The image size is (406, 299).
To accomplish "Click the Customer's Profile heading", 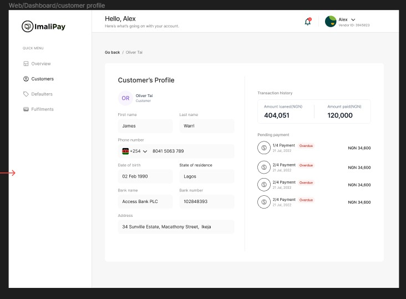I will pos(146,80).
